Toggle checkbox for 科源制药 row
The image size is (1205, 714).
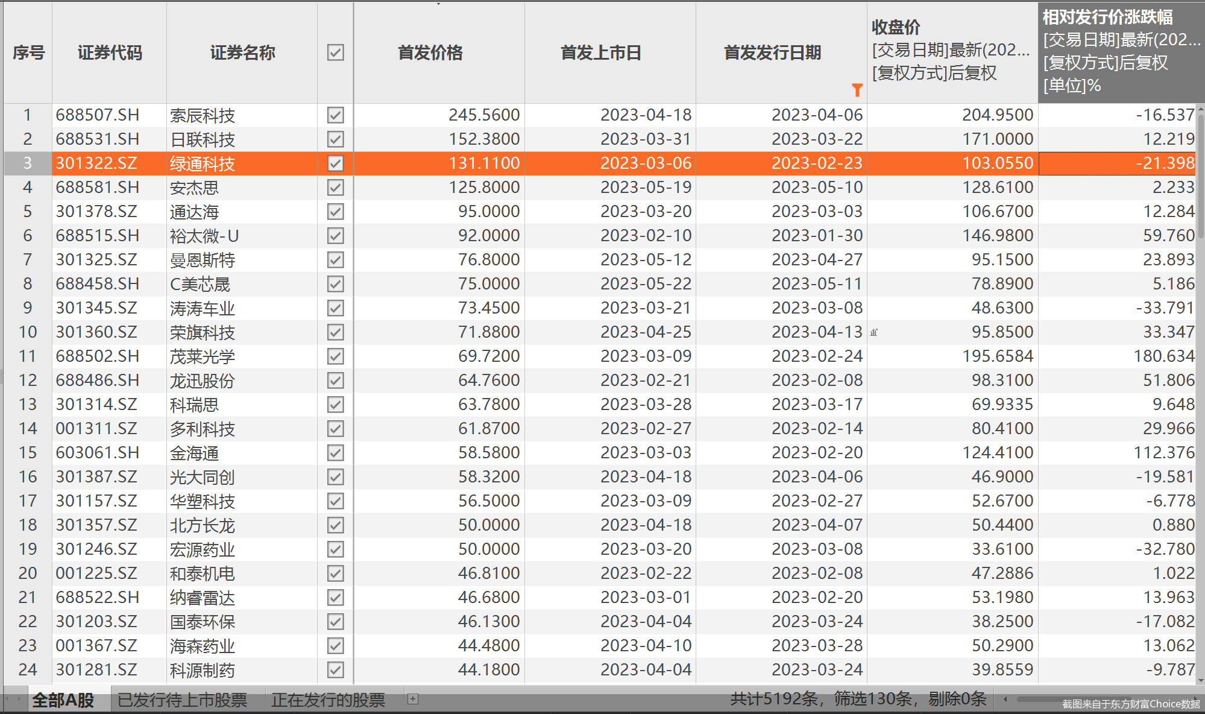[x=336, y=670]
